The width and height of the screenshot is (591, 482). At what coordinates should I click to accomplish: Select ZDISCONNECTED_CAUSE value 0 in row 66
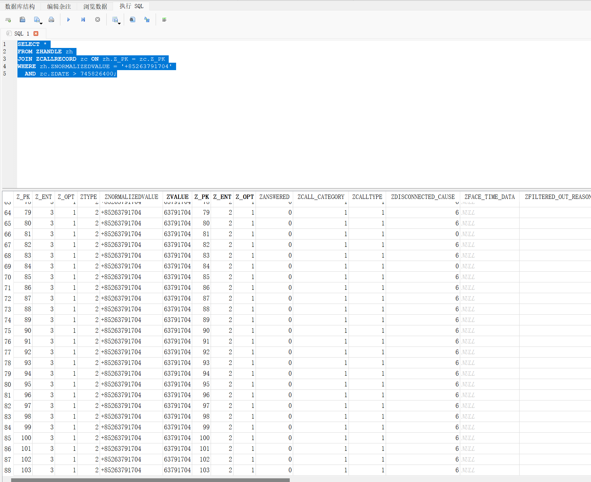[423, 234]
